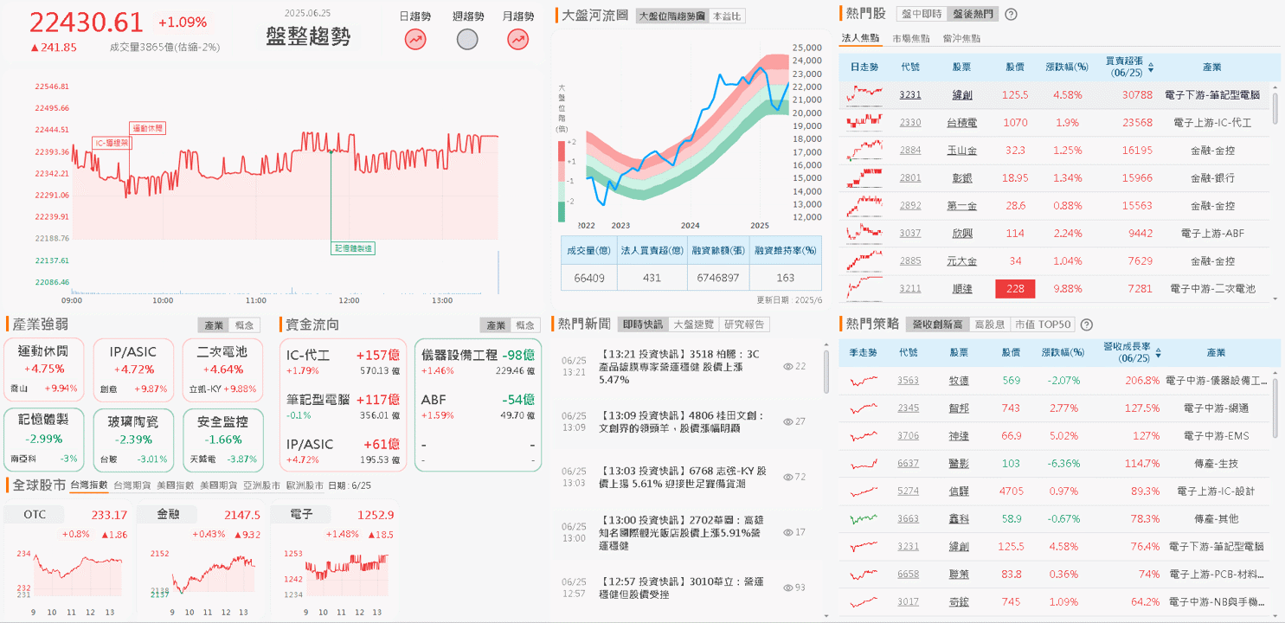Screen dimensions: 1285x623
Task: Select 大盤位階趨勢圖 tab
Action: click(671, 16)
